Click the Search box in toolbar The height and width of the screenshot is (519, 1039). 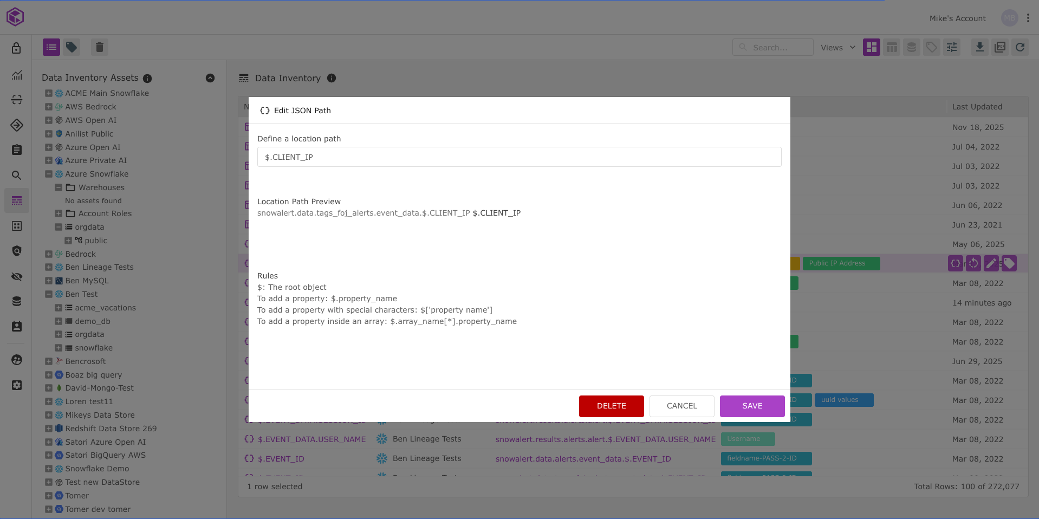(x=773, y=48)
